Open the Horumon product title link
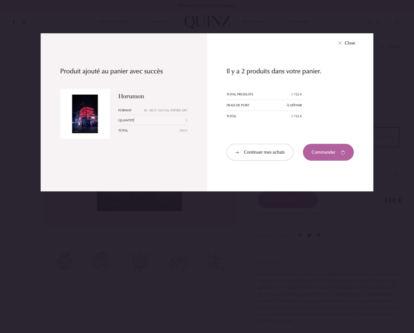This screenshot has height=333, width=414. pos(131,96)
